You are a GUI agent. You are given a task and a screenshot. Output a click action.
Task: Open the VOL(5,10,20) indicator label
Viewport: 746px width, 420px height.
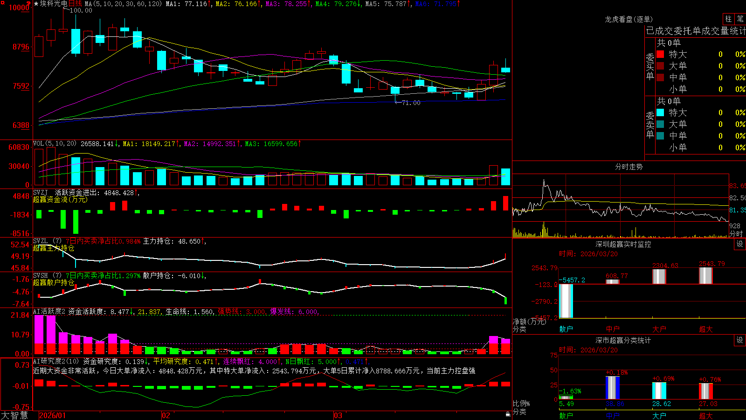pyautogui.click(x=55, y=144)
